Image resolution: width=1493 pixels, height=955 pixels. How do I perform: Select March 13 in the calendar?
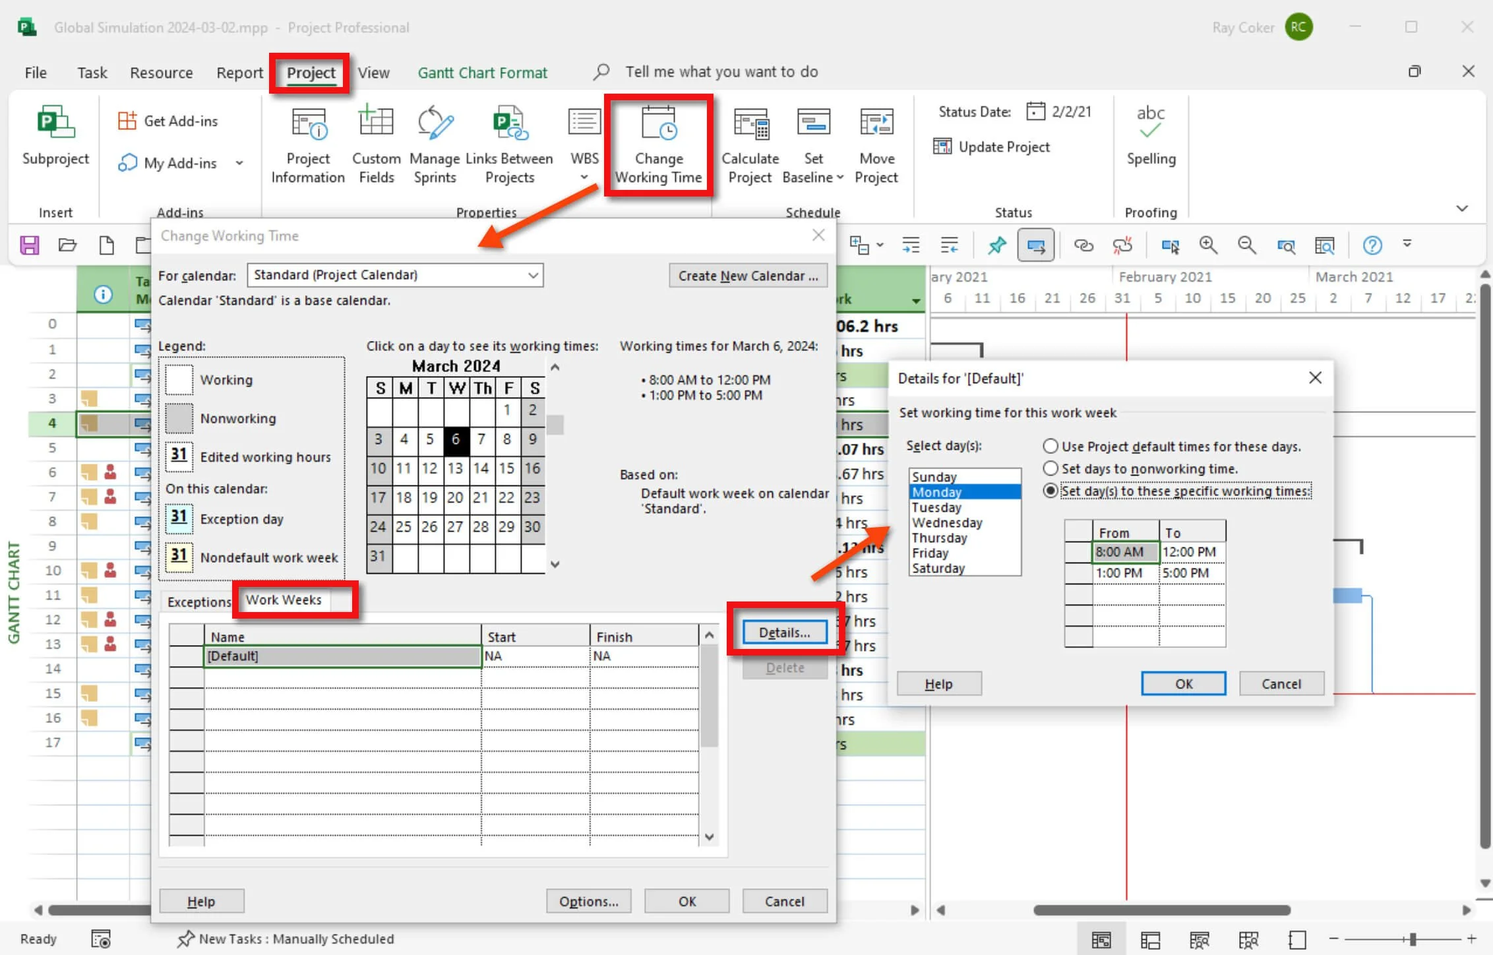(455, 468)
